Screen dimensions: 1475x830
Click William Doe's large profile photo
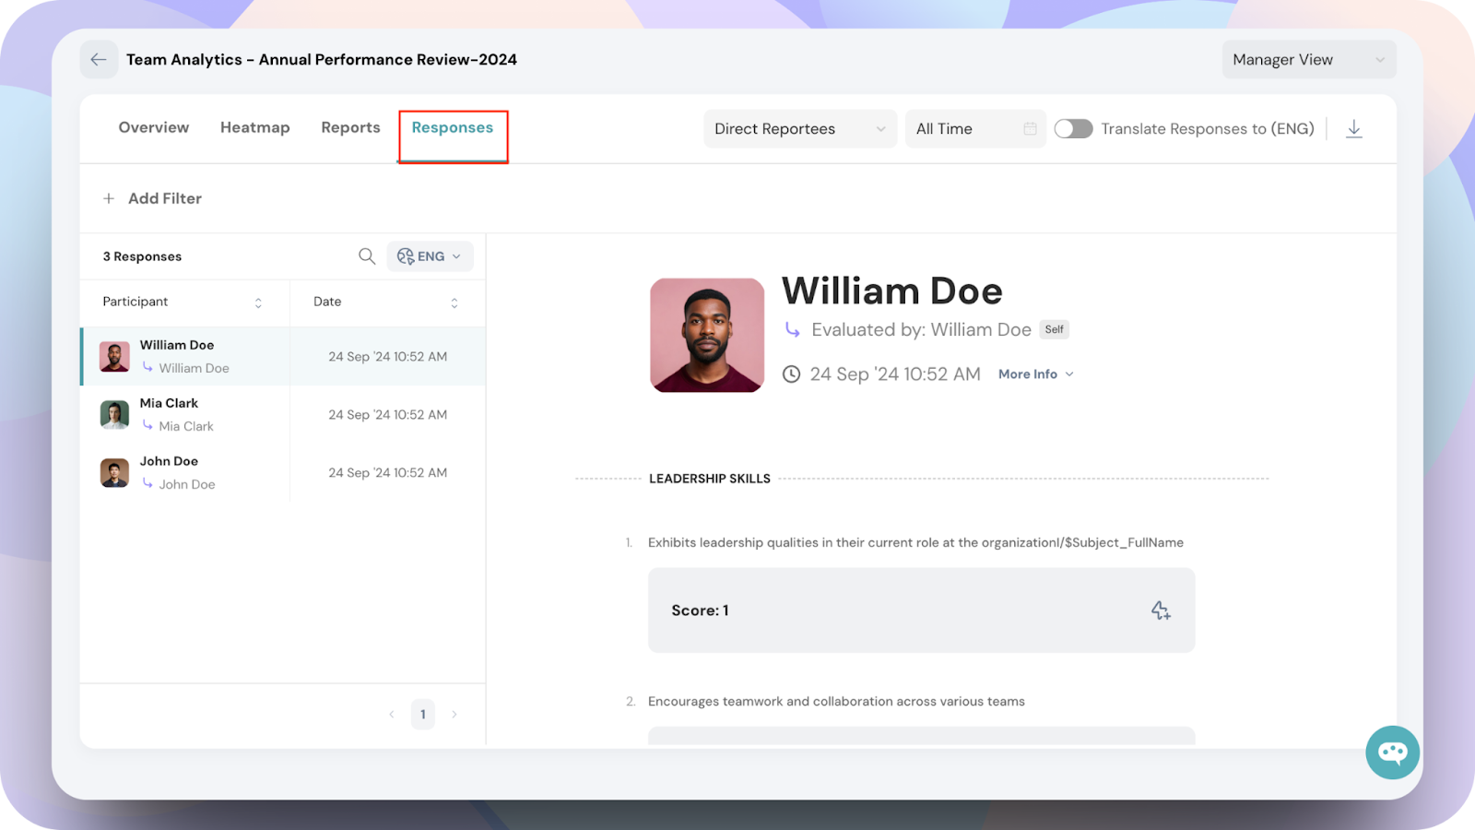707,336
